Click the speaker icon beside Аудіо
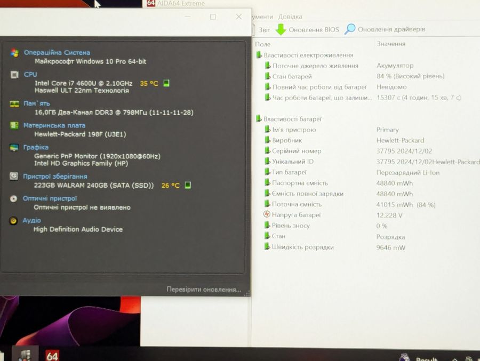 point(13,220)
